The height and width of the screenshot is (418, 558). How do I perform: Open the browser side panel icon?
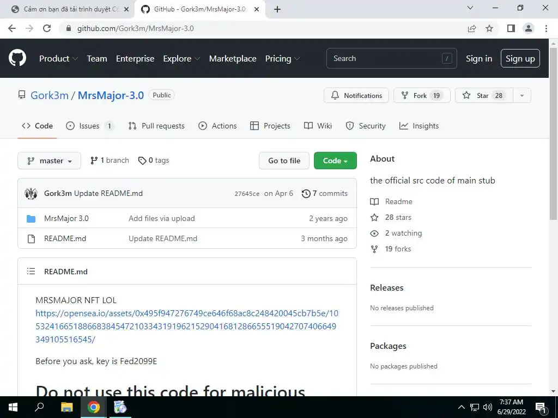[x=511, y=28]
